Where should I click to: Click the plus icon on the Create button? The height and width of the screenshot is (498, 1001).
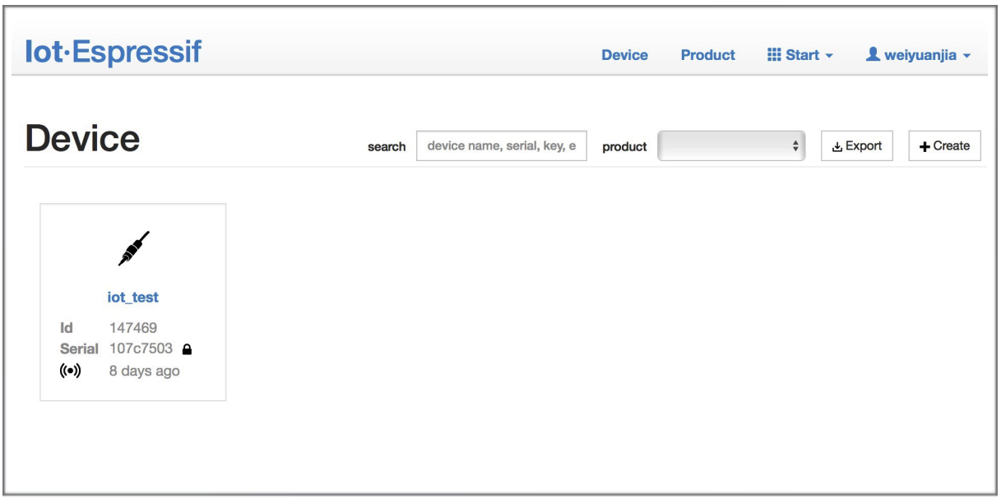tap(925, 146)
